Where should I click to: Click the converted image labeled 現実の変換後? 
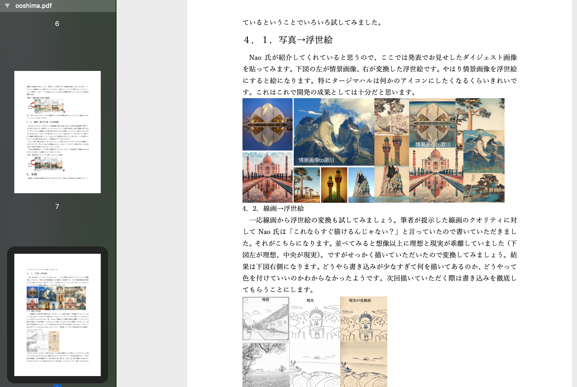point(364,319)
